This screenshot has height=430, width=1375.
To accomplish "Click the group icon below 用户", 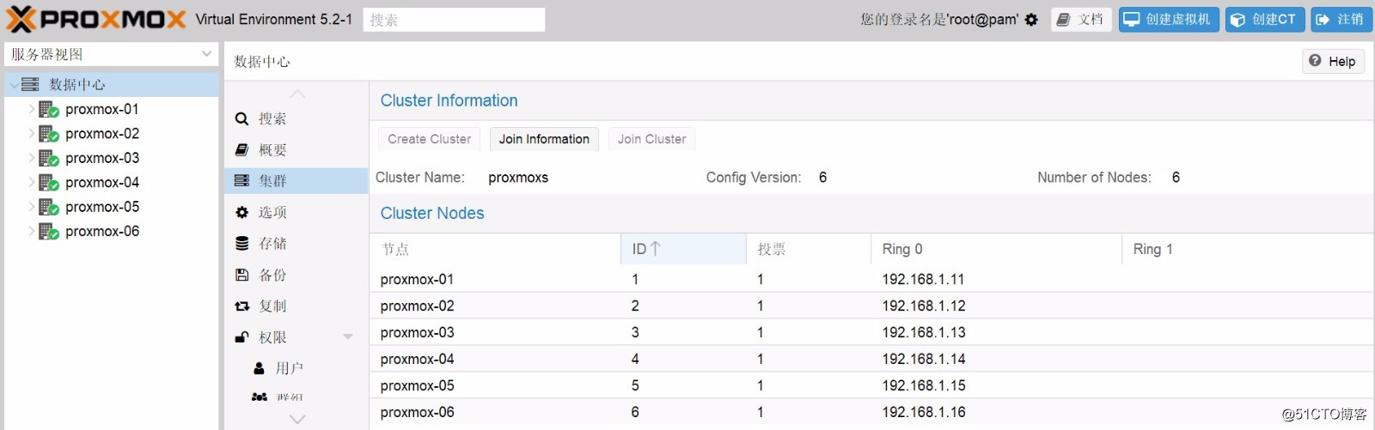I will [x=259, y=397].
